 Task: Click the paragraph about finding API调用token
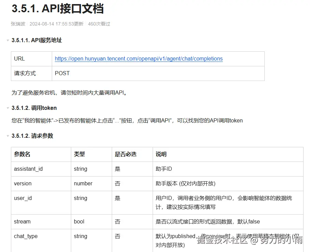[127, 121]
